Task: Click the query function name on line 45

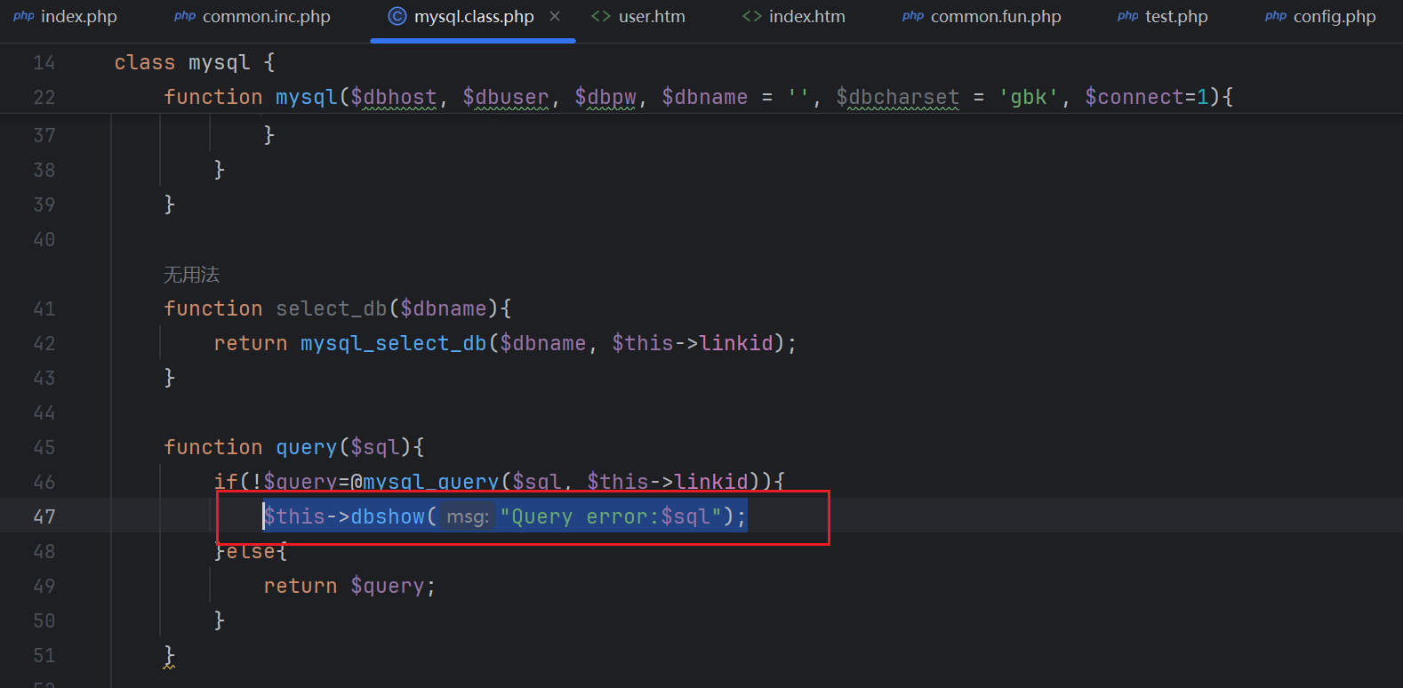Action: pyautogui.click(x=307, y=447)
